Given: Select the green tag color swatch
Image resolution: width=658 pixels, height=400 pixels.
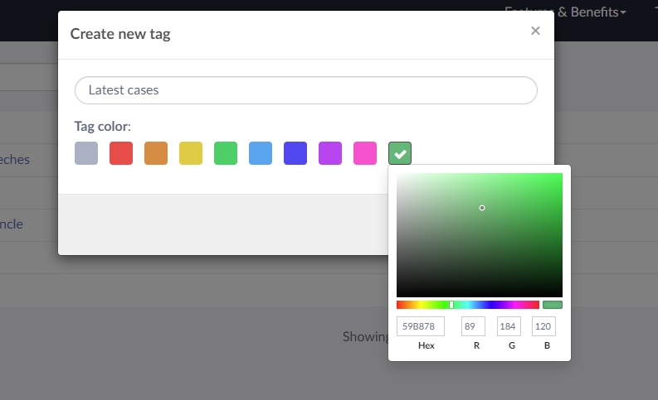Looking at the screenshot, I should 226,153.
